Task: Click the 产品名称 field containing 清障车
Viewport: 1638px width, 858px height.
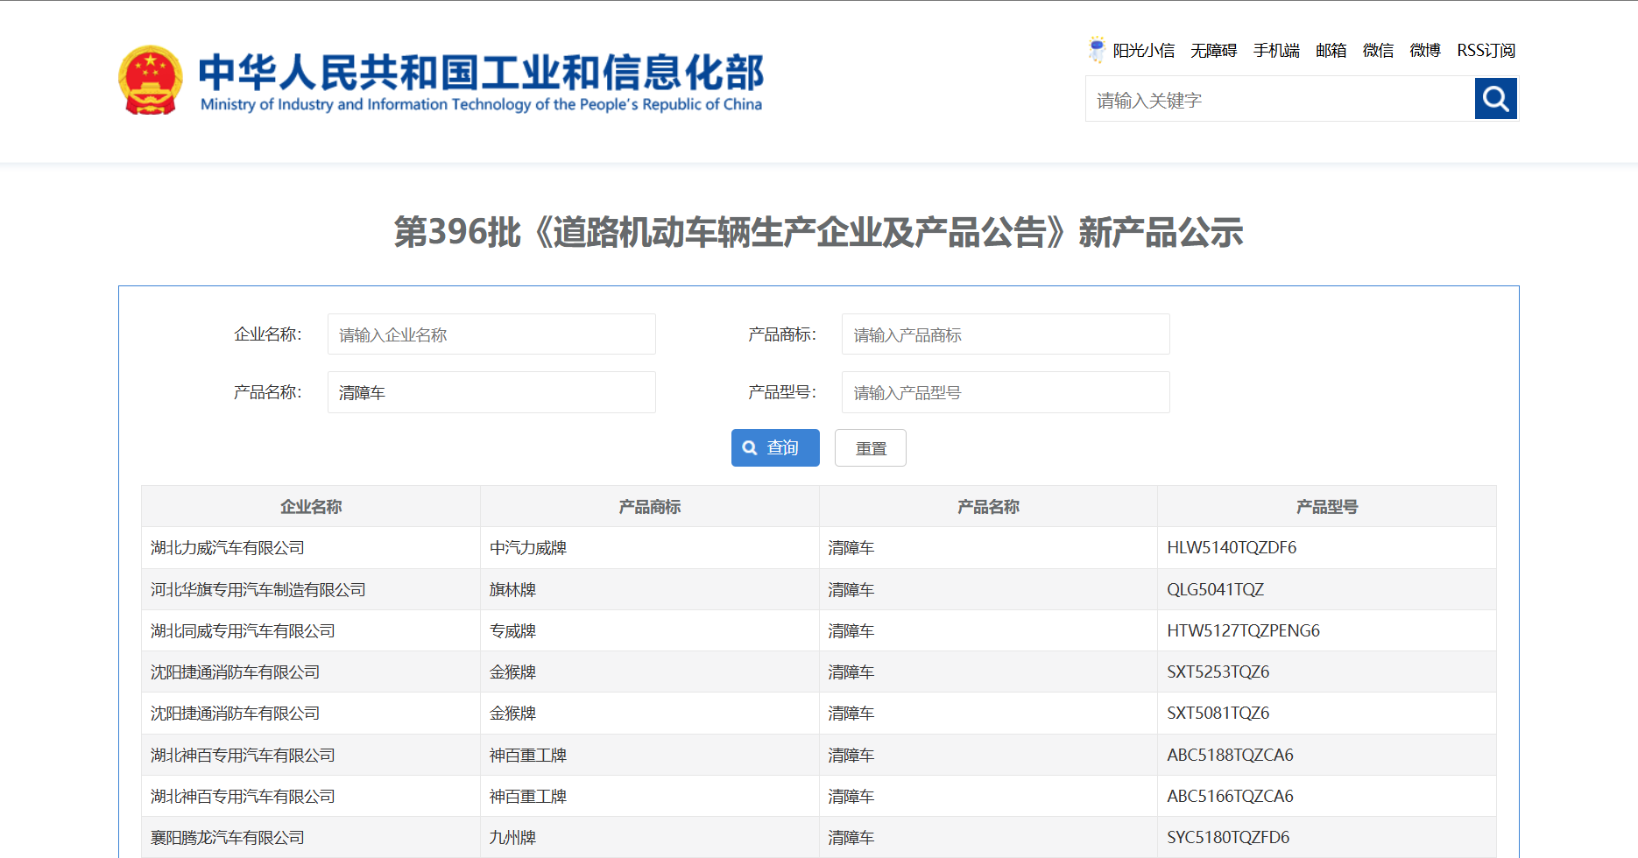Action: pyautogui.click(x=491, y=392)
